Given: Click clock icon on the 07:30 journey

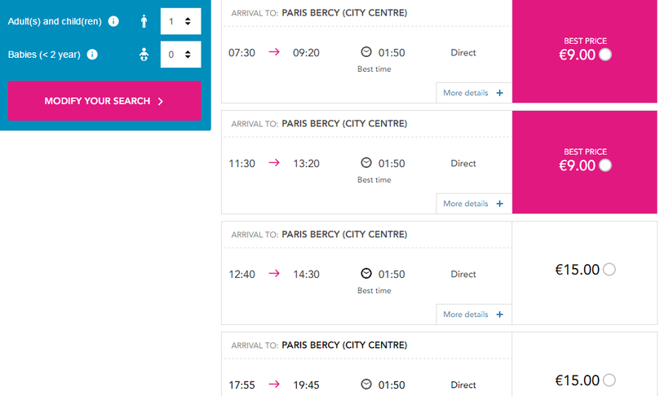Looking at the screenshot, I should (366, 52).
